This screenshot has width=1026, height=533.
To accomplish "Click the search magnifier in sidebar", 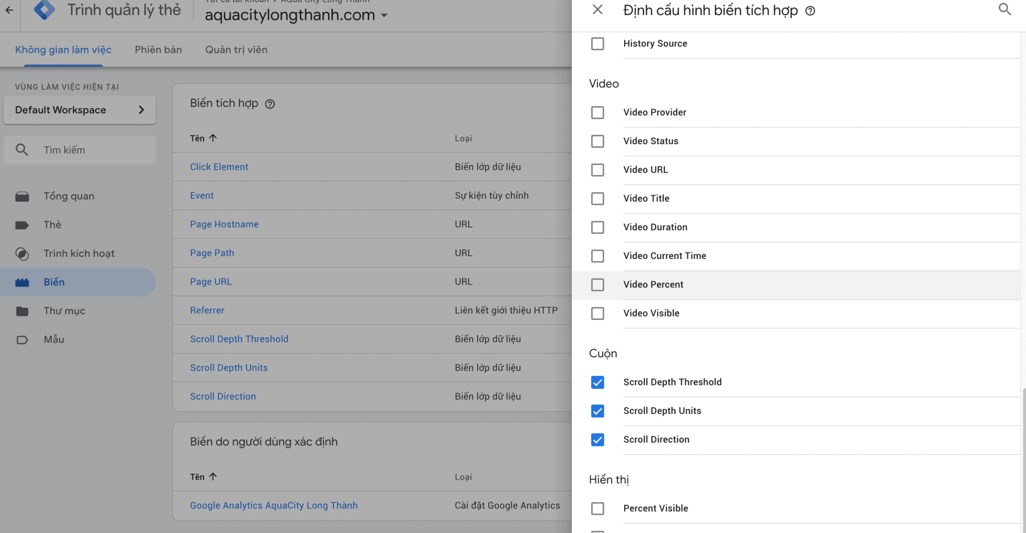I will coord(22,150).
